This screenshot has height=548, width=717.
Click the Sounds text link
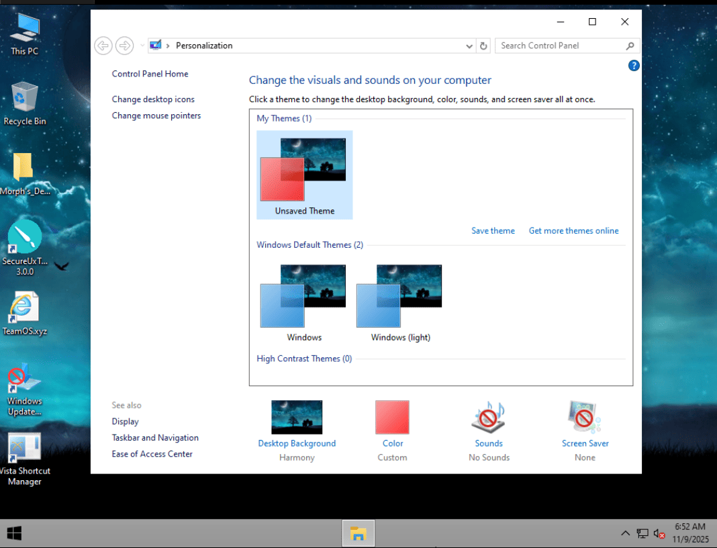[x=489, y=443]
